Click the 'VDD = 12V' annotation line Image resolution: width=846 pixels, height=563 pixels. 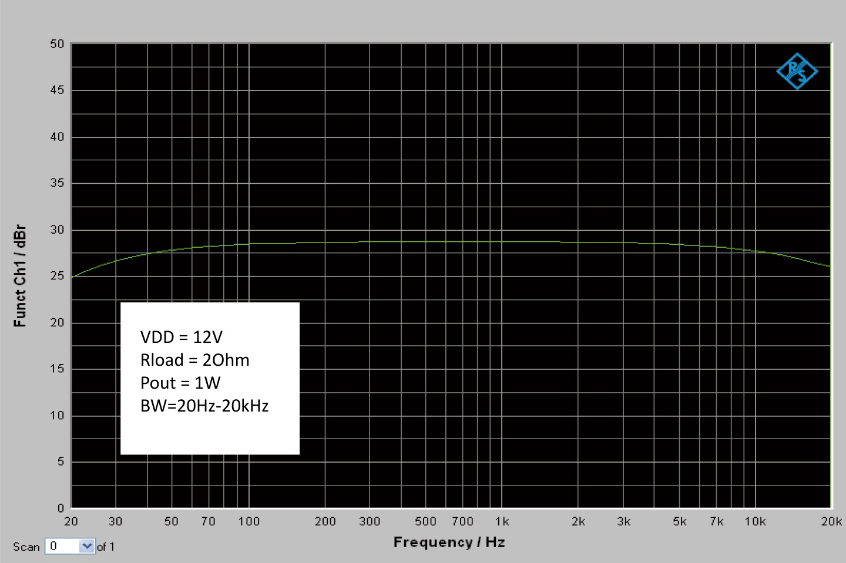181,337
